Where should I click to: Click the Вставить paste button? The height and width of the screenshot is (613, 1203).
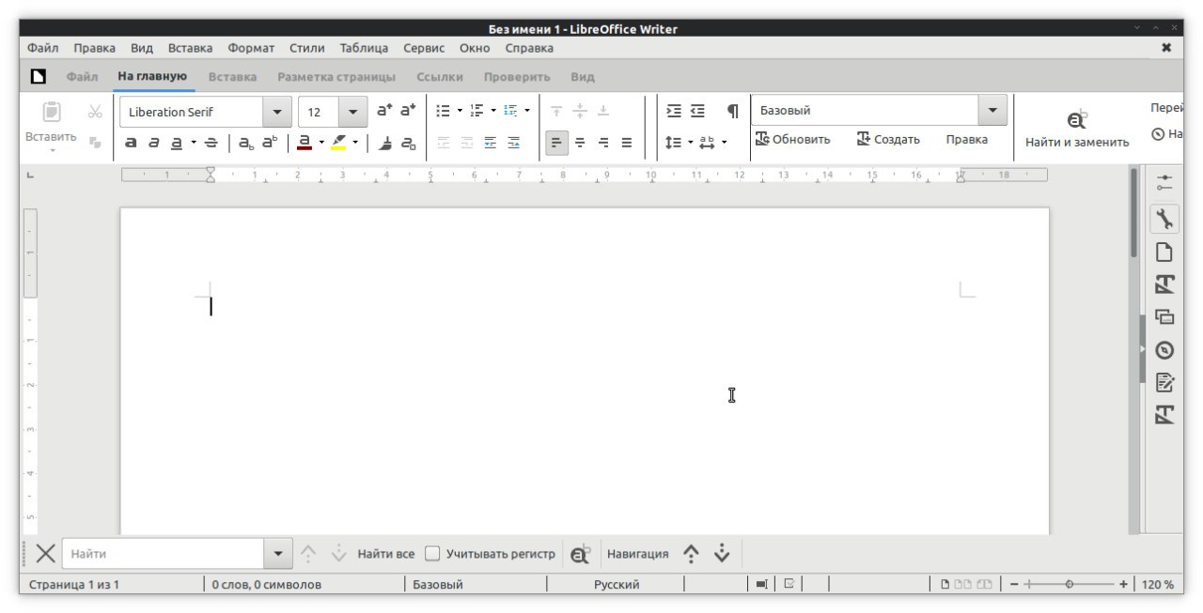(51, 127)
